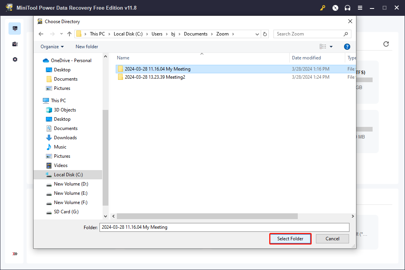Click the search magnifier icon
This screenshot has width=405, height=270.
point(346,34)
